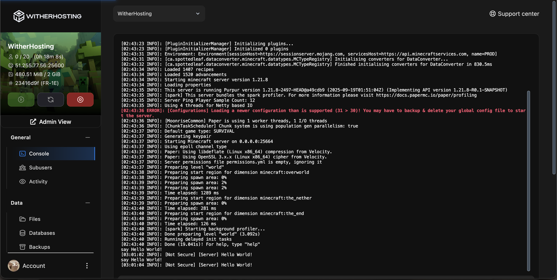Viewport: 557px width, 280px height.
Task: Open the WitherHosting server selector dropdown
Action: 159,13
